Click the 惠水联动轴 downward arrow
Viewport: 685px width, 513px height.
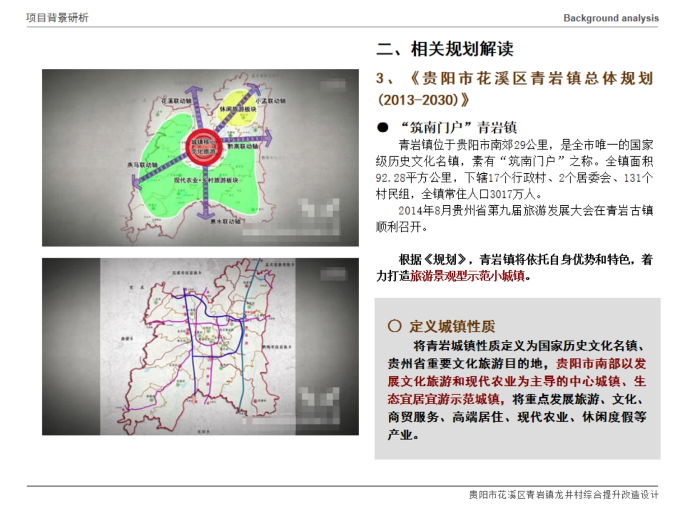[204, 214]
